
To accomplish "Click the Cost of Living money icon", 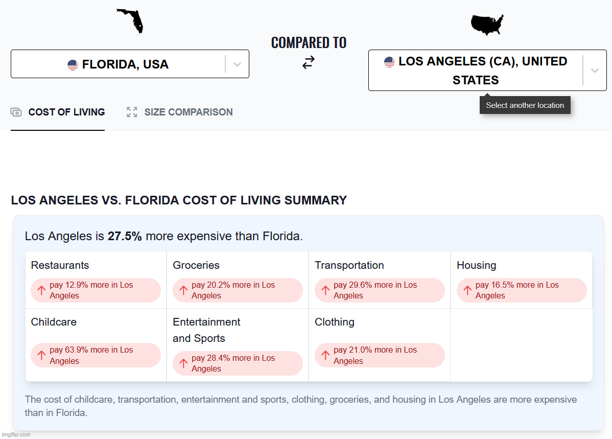I will tap(16, 112).
